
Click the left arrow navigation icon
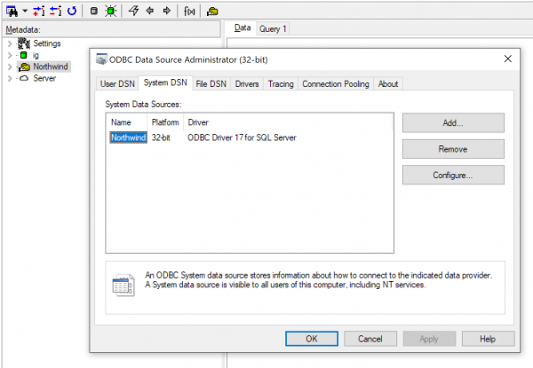(x=150, y=11)
